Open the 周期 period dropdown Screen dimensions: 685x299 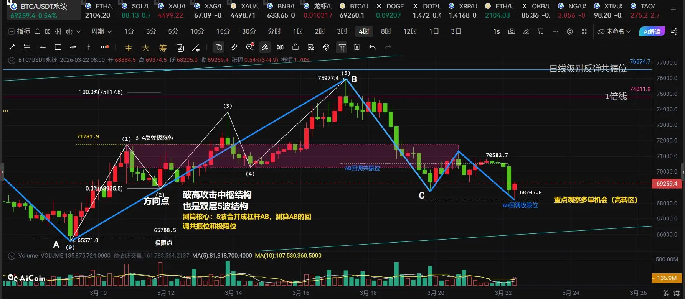[x=101, y=31]
